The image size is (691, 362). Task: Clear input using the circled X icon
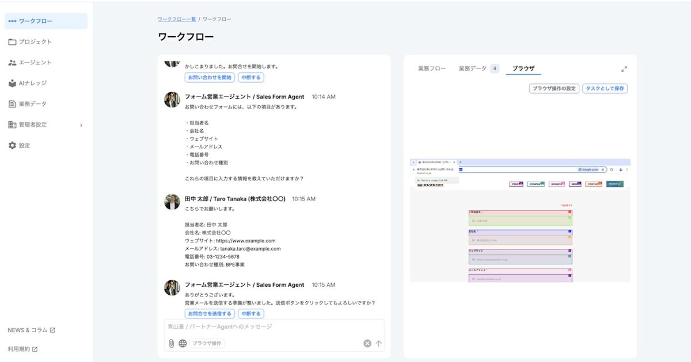(x=367, y=343)
